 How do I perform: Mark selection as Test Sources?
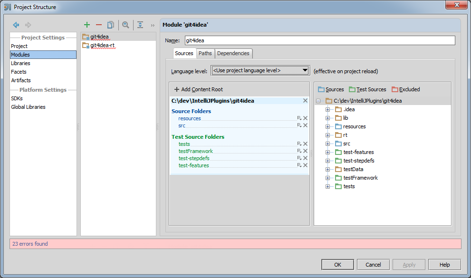pos(367,89)
